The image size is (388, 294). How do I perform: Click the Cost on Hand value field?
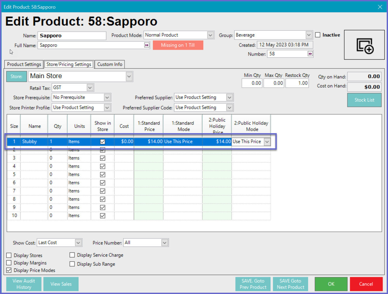pos(364,87)
